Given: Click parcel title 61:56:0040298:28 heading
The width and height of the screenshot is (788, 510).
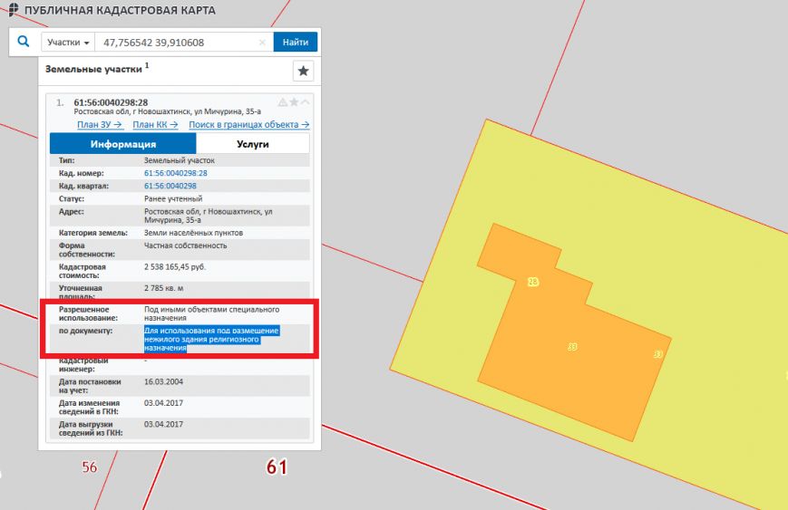Looking at the screenshot, I should click(111, 102).
